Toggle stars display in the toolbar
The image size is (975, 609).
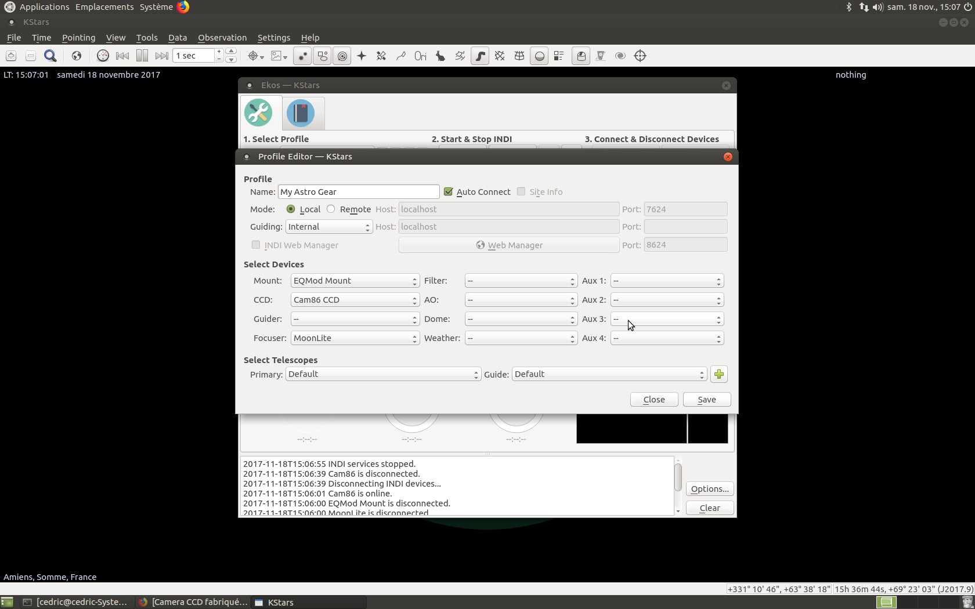[x=302, y=56]
